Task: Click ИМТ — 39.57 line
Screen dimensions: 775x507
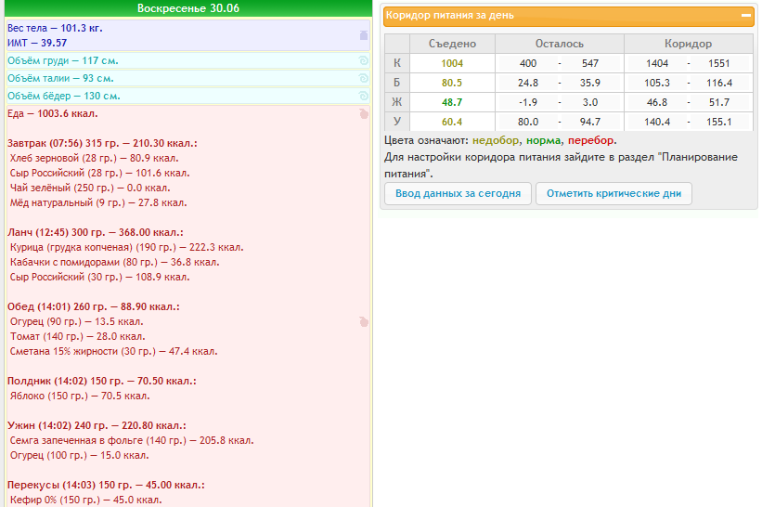Action: click(37, 43)
